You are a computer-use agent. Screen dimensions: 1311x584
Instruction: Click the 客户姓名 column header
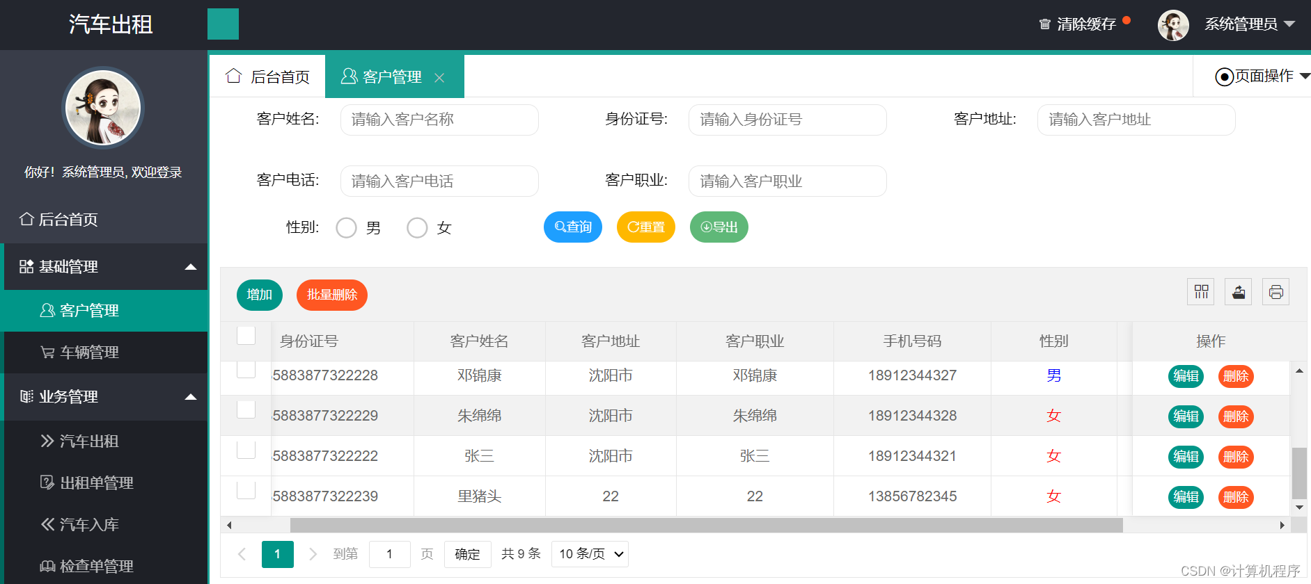[479, 341]
